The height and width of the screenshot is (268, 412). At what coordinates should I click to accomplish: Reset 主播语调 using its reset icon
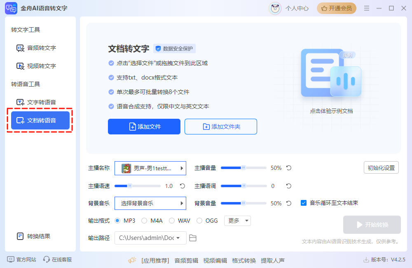tap(288, 186)
